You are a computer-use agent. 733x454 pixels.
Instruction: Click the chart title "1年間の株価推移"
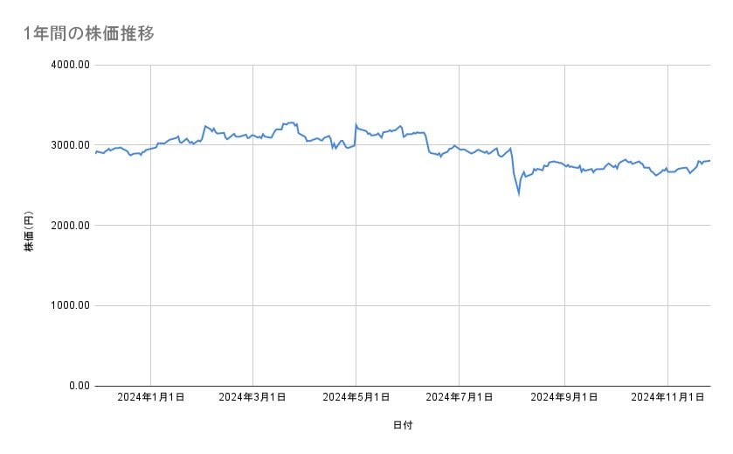89,34
